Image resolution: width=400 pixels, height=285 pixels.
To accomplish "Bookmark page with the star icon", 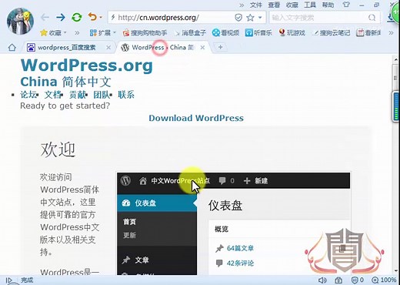I will 250,18.
